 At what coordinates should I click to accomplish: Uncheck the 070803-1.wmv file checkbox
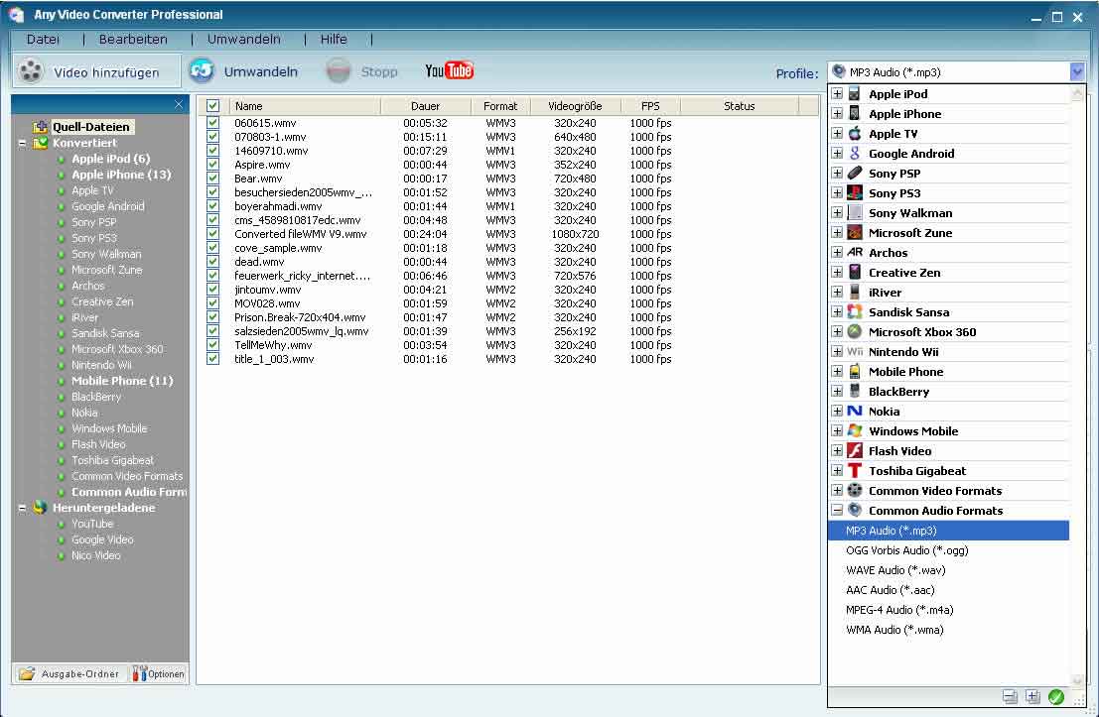[x=212, y=137]
